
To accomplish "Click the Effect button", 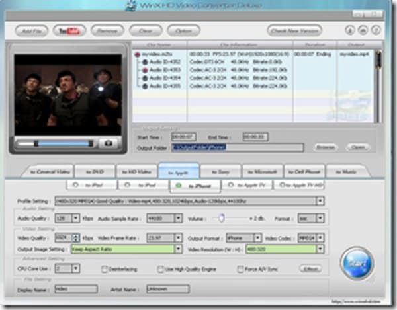I will tap(311, 268).
